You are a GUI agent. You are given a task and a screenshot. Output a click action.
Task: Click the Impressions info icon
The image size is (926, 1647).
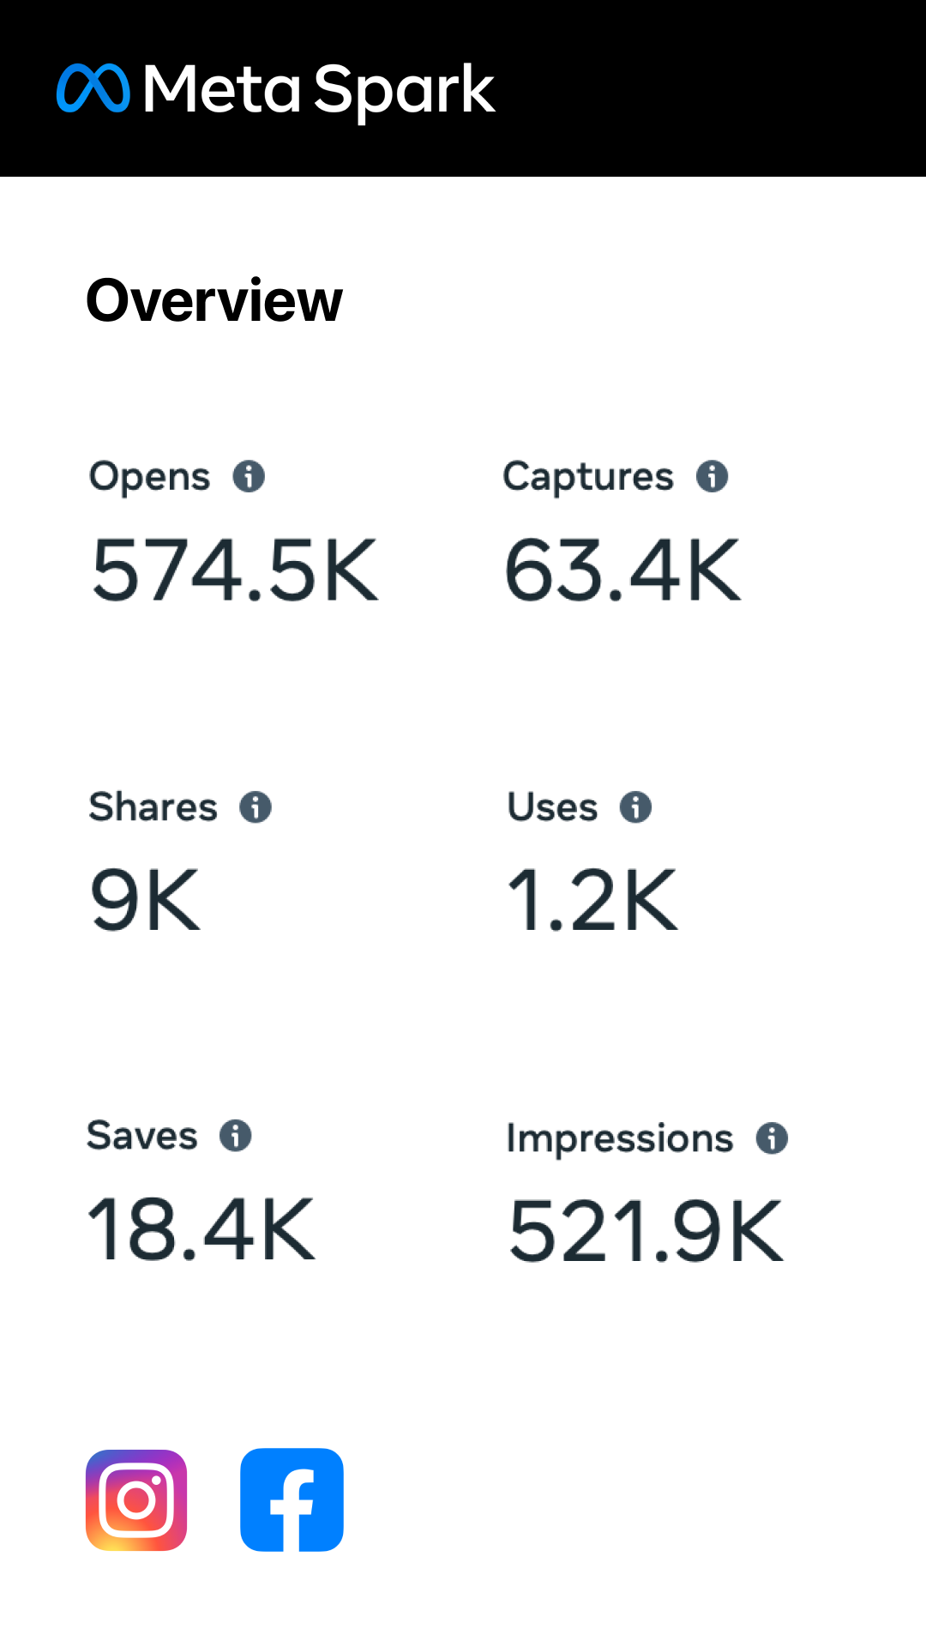772,1139
